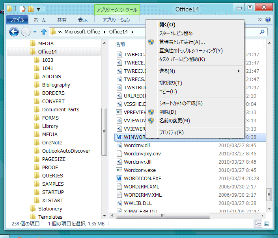
Task: Click the Wordcnvpxy.cnv file icon
Action: coord(119,153)
